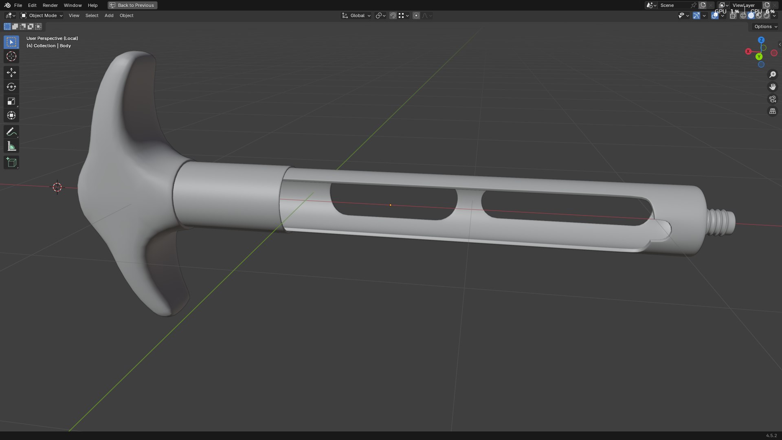Open Global transform orientation dropdown

(356, 15)
